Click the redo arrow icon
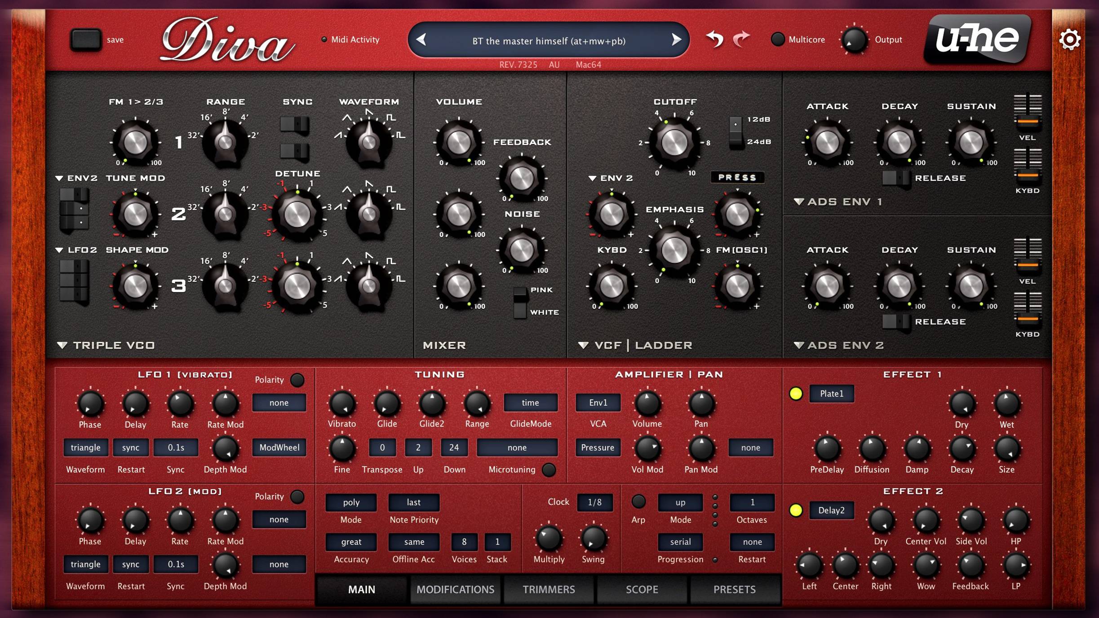This screenshot has height=618, width=1099. [x=741, y=39]
